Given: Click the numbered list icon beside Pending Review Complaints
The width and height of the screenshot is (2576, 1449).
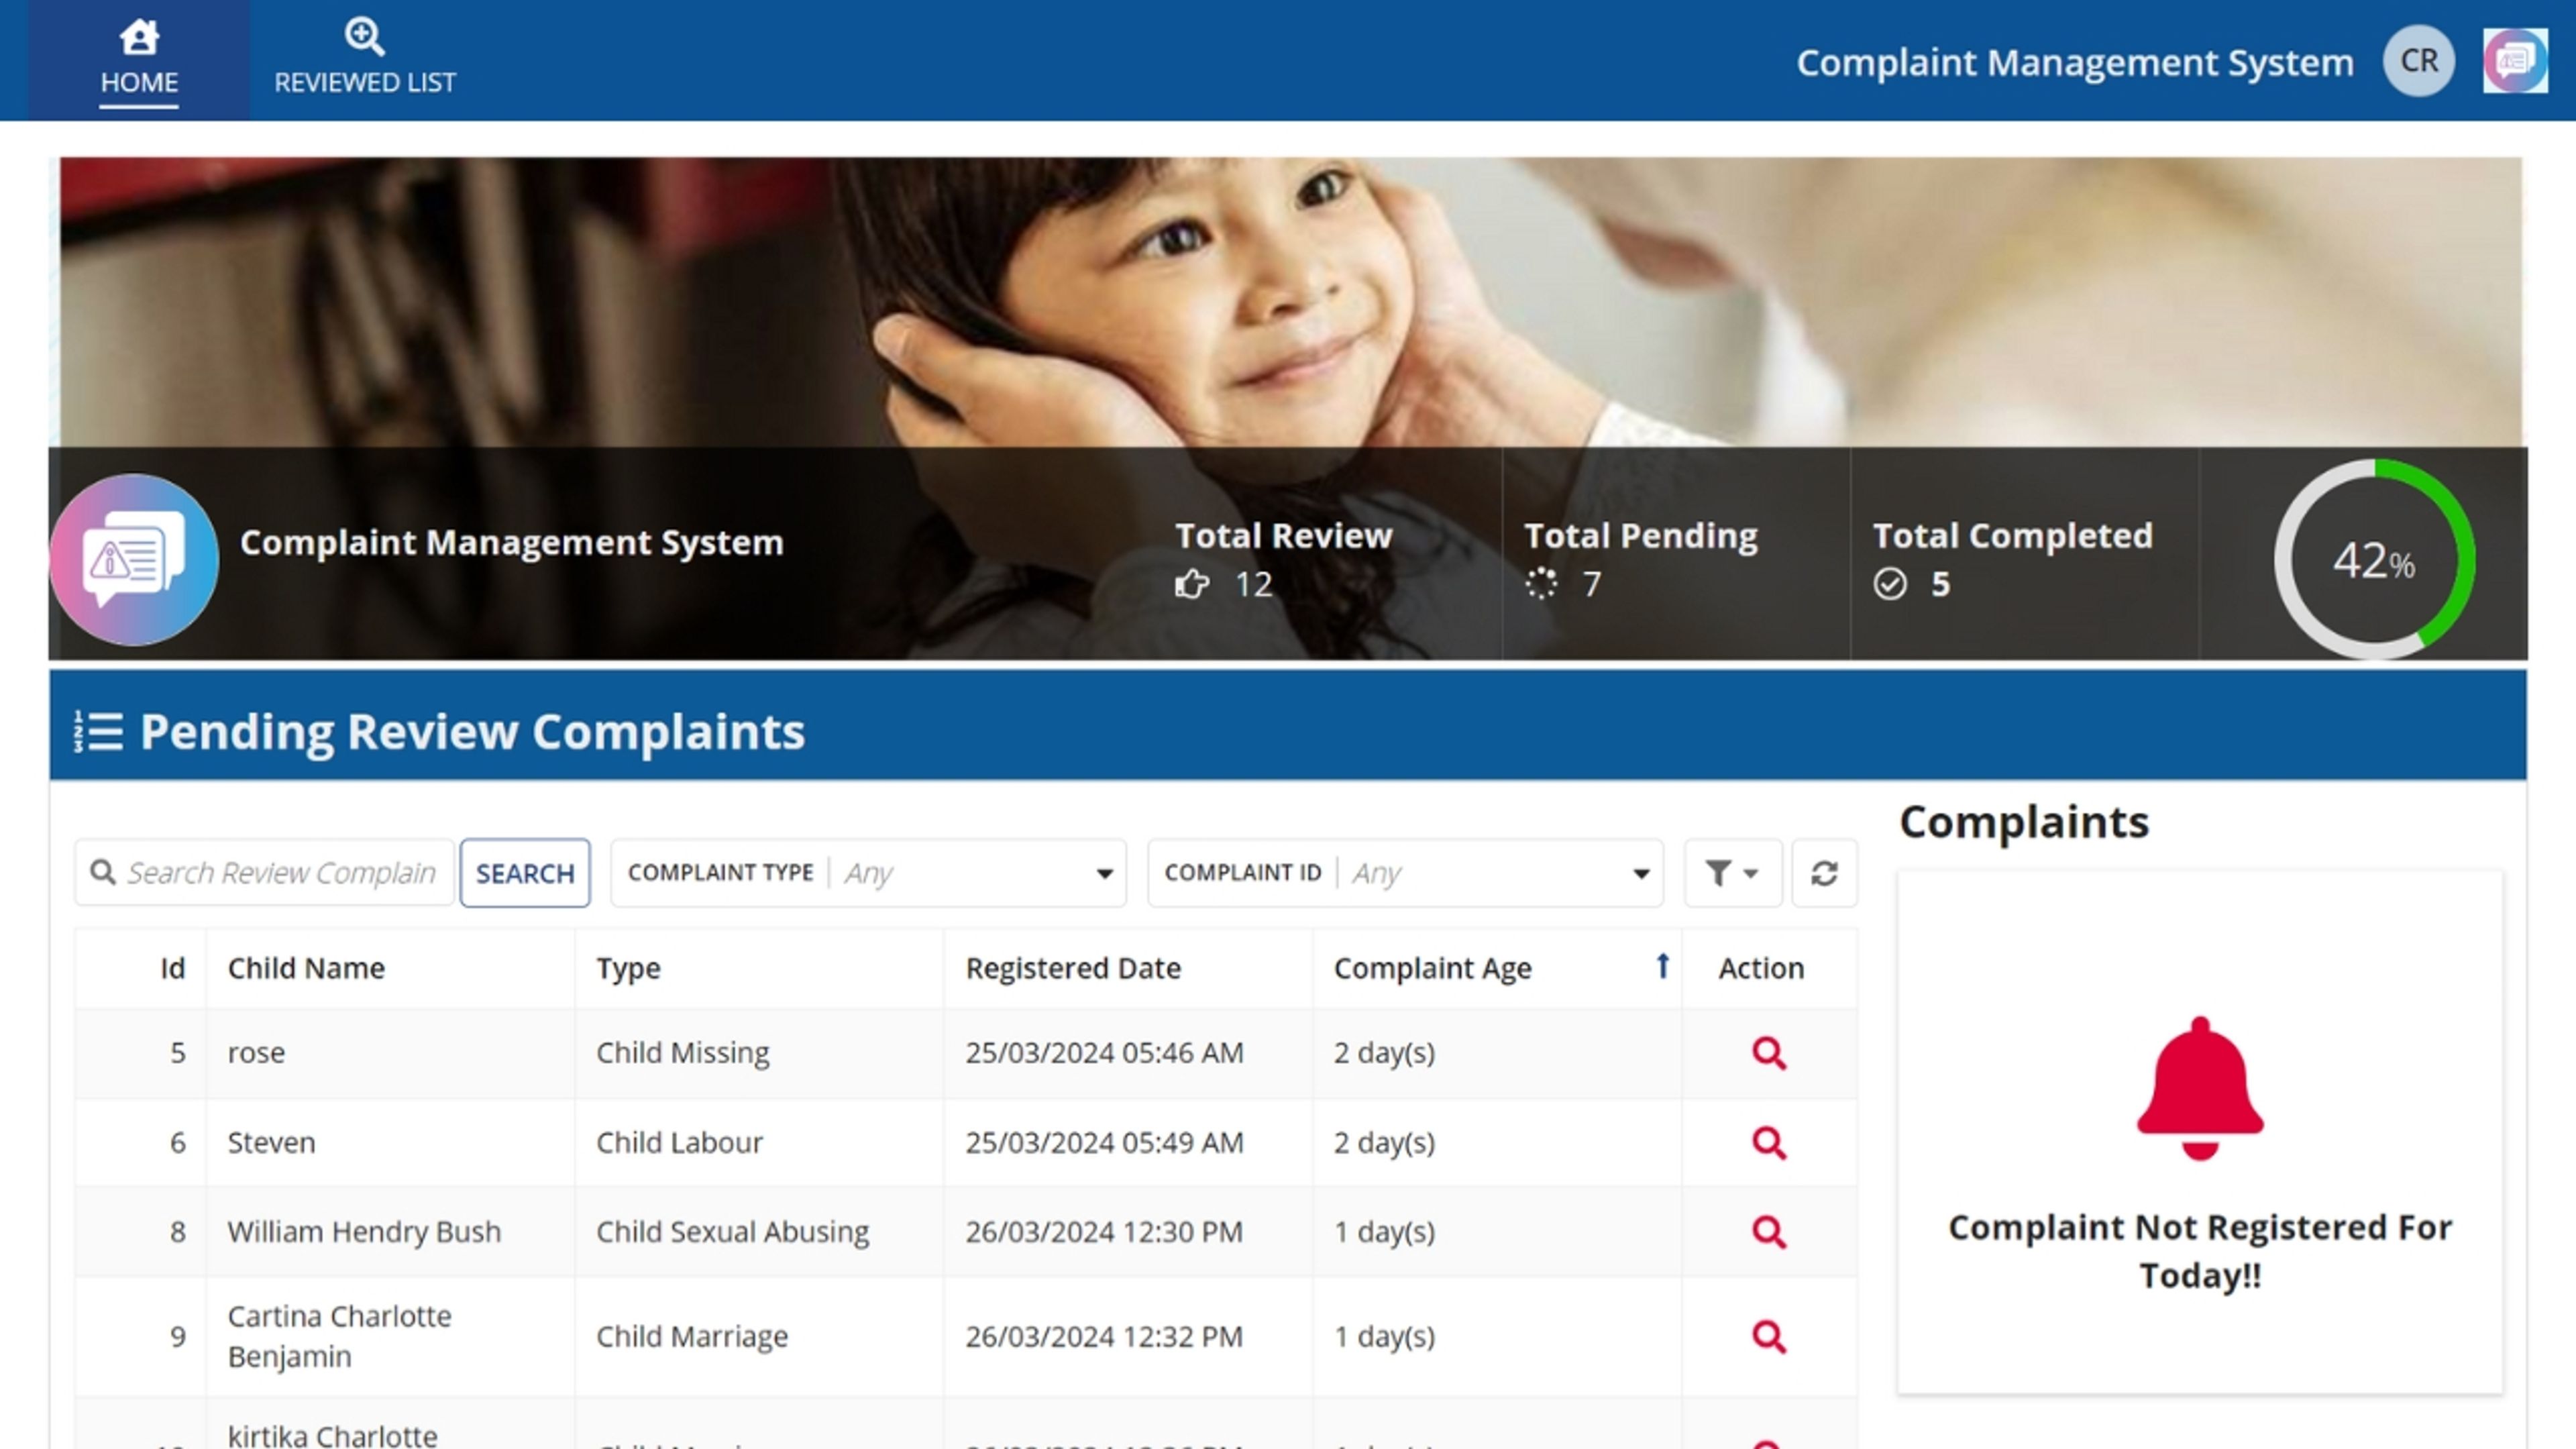Looking at the screenshot, I should click(x=98, y=732).
